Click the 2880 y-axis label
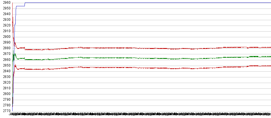 (5, 48)
